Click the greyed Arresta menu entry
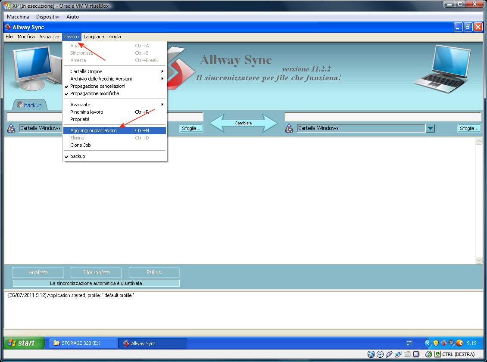 point(115,61)
